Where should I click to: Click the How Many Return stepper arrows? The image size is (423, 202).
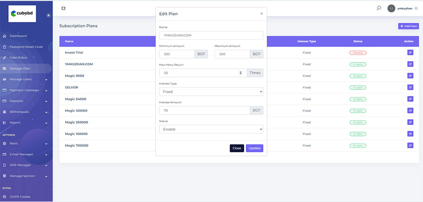[240, 73]
